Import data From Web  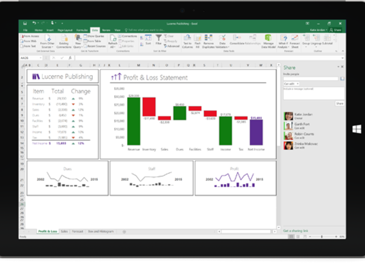pos(28,41)
